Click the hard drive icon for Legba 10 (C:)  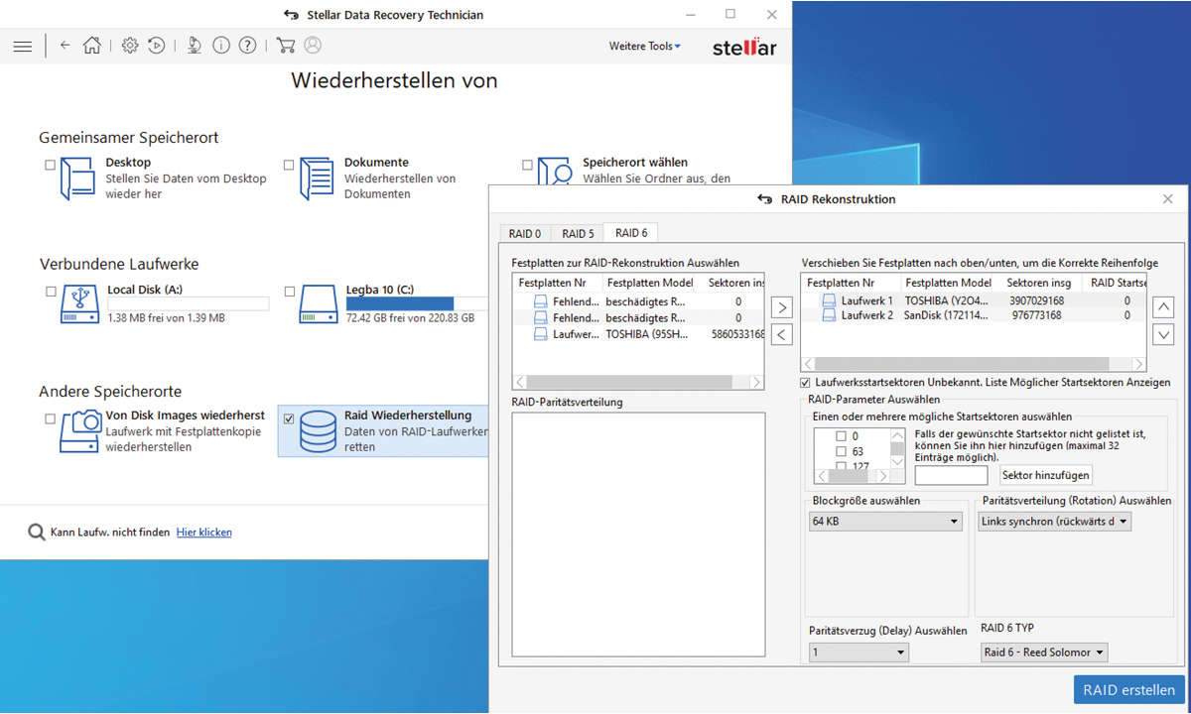[318, 305]
